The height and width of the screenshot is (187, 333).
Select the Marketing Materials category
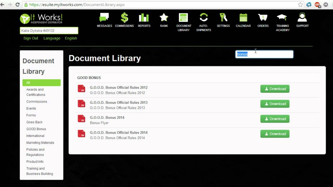pos(40,143)
